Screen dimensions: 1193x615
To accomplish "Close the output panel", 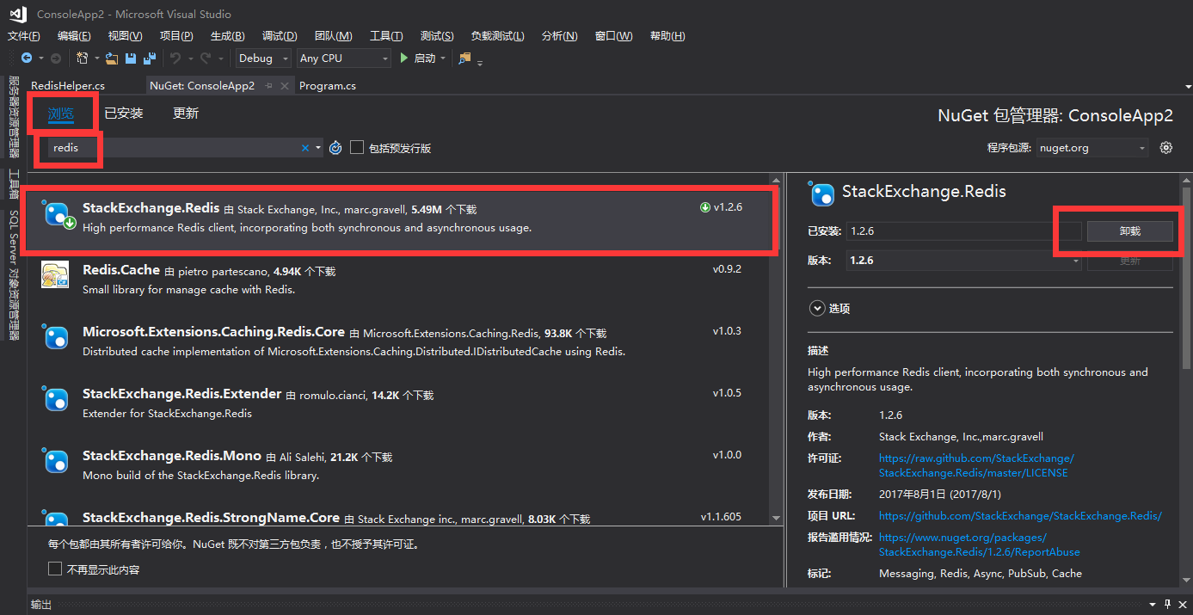I will pyautogui.click(x=1183, y=604).
